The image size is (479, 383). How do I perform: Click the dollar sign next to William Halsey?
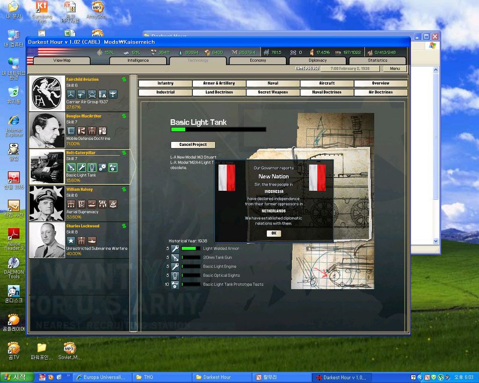click(x=123, y=189)
